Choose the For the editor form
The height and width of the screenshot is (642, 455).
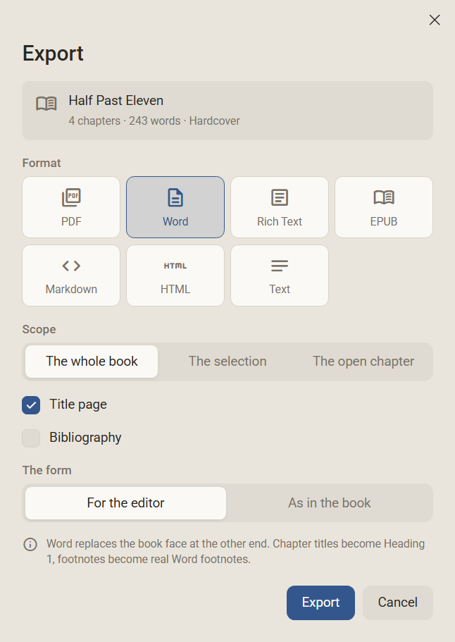[x=125, y=502]
